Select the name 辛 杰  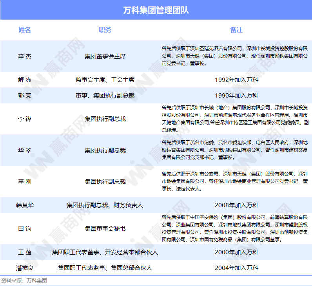click(x=25, y=56)
